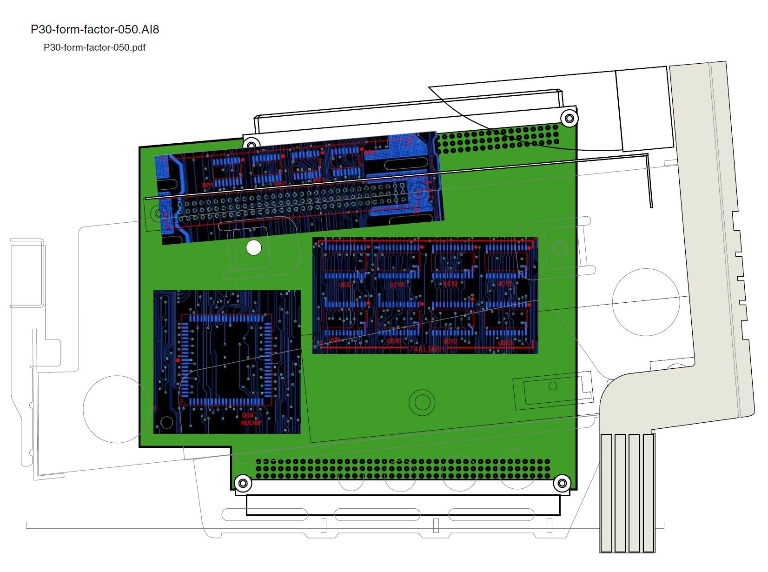Click the solid white hole on the board
The height and width of the screenshot is (572, 768).
pyautogui.click(x=254, y=248)
